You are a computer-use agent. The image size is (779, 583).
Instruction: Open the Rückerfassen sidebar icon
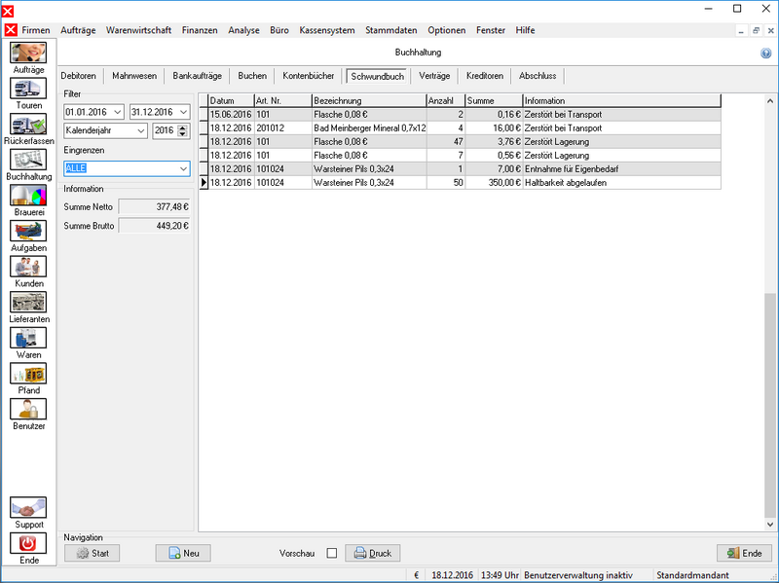(x=28, y=125)
